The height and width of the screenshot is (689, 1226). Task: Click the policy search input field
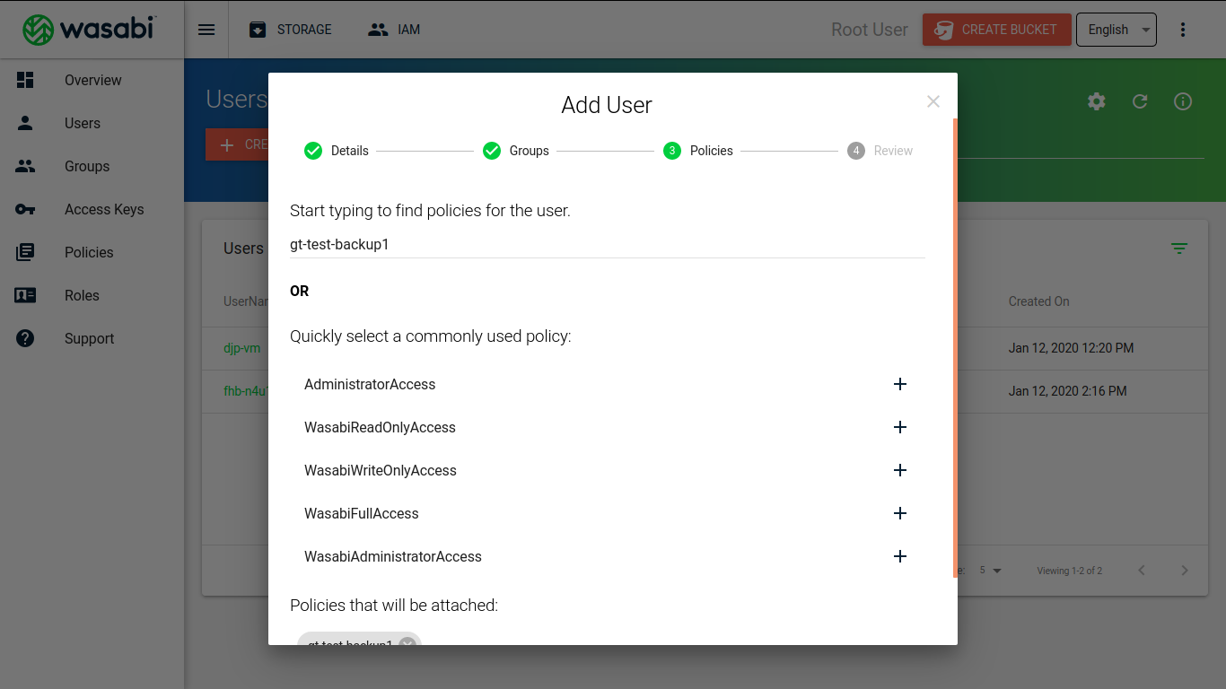pos(608,244)
